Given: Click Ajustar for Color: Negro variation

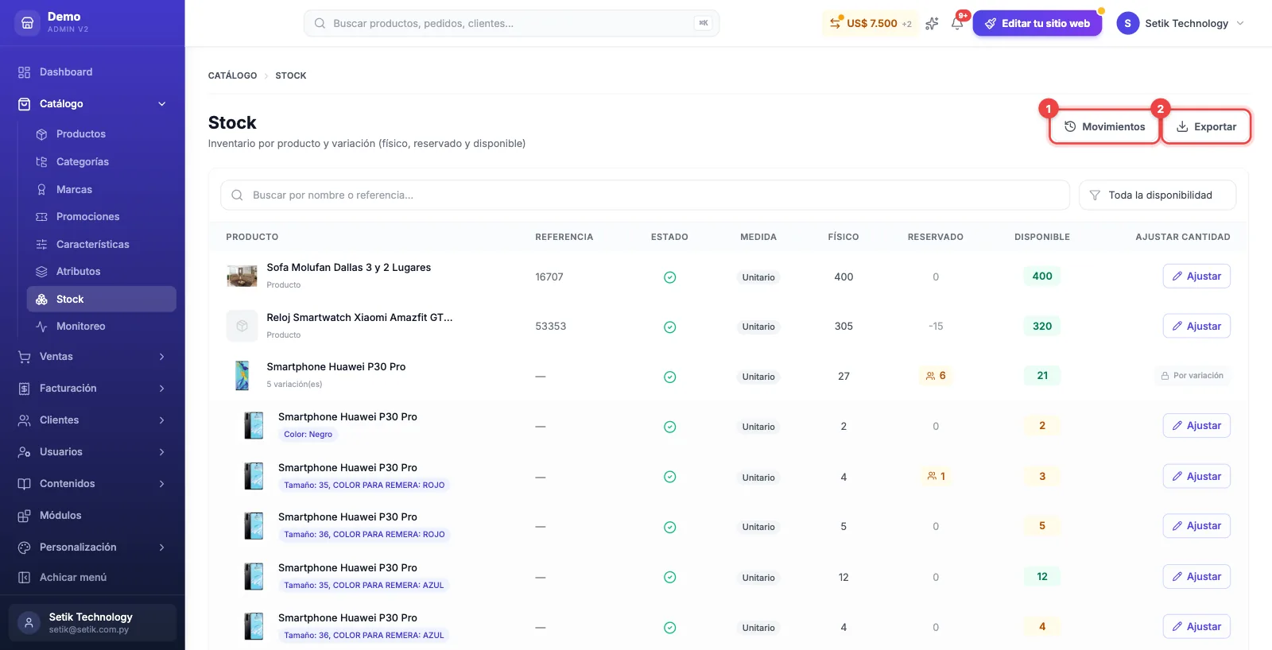Looking at the screenshot, I should [x=1196, y=425].
